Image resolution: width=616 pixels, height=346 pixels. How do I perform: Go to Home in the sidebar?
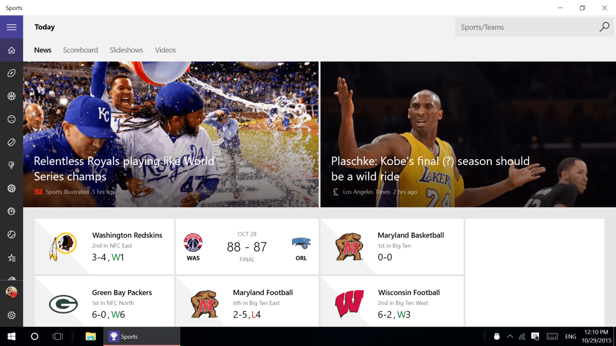11,50
